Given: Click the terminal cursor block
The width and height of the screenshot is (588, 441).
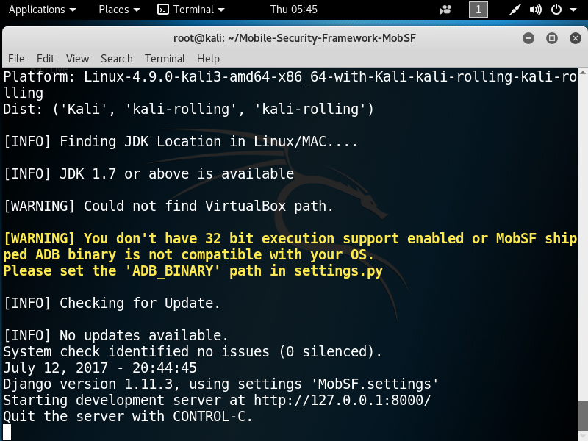Looking at the screenshot, I should [x=7, y=432].
